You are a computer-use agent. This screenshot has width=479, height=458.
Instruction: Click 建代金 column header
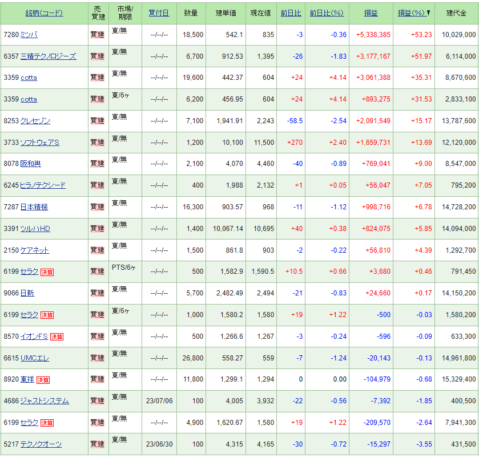tap(456, 13)
